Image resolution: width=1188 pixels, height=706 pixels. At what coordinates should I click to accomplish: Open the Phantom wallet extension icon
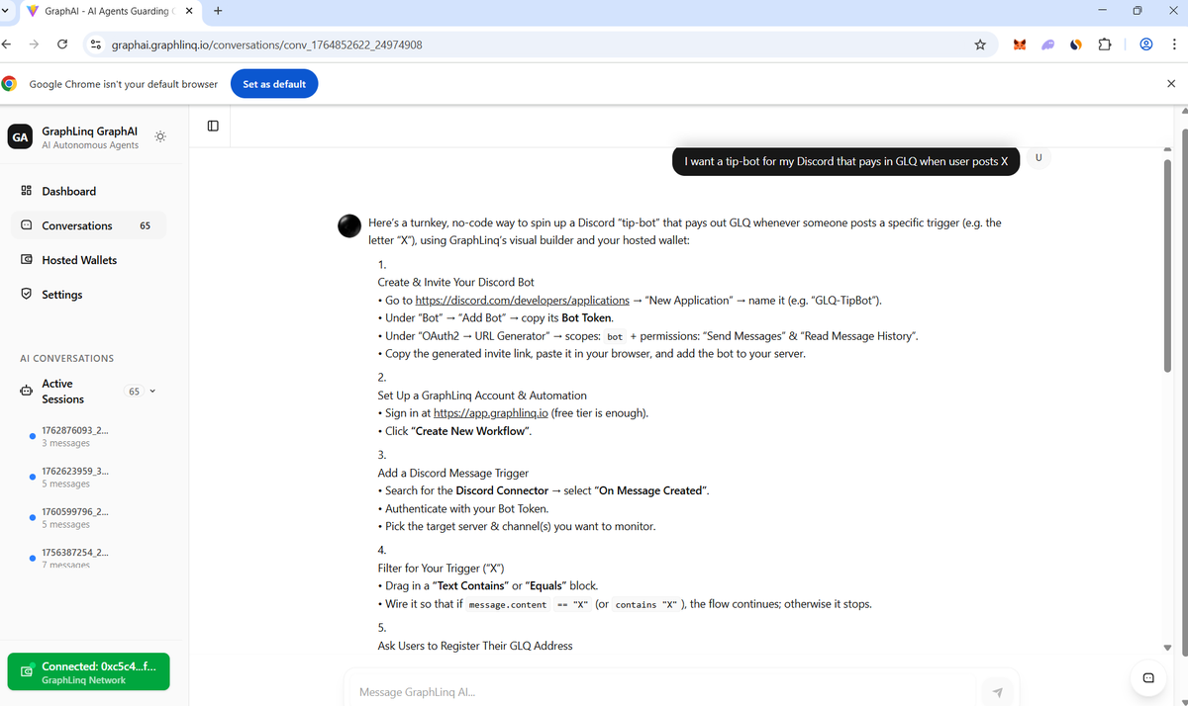1047,44
